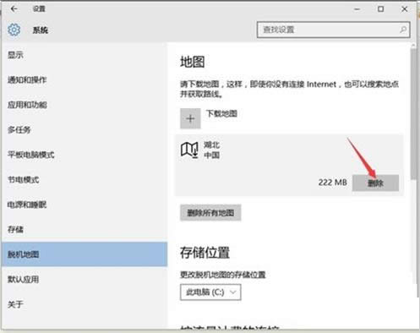The width and height of the screenshot is (420, 333).
Task: Click the 更改脱机地图的存储位置 label
Action: 223,275
